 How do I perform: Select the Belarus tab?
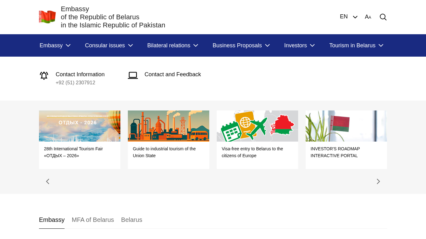click(132, 220)
